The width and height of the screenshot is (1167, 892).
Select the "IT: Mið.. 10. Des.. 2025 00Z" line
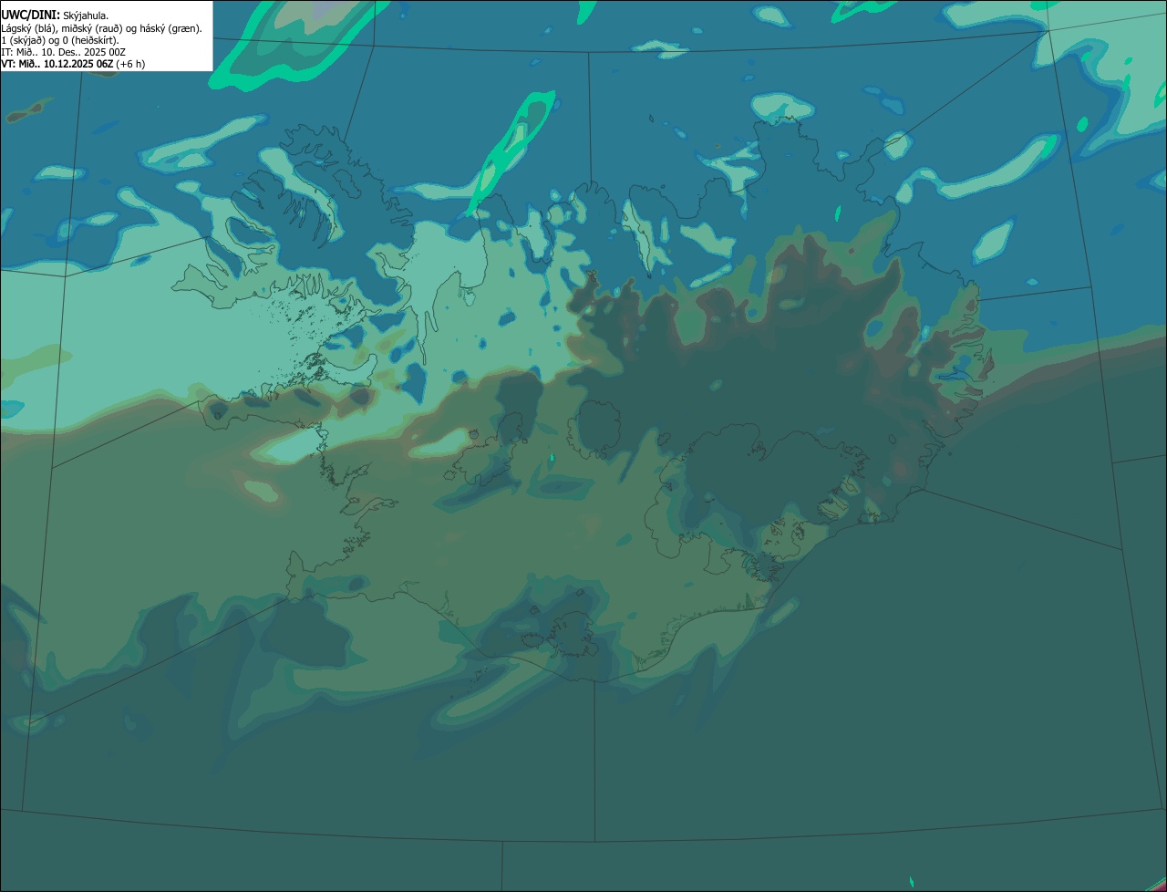coord(63,52)
